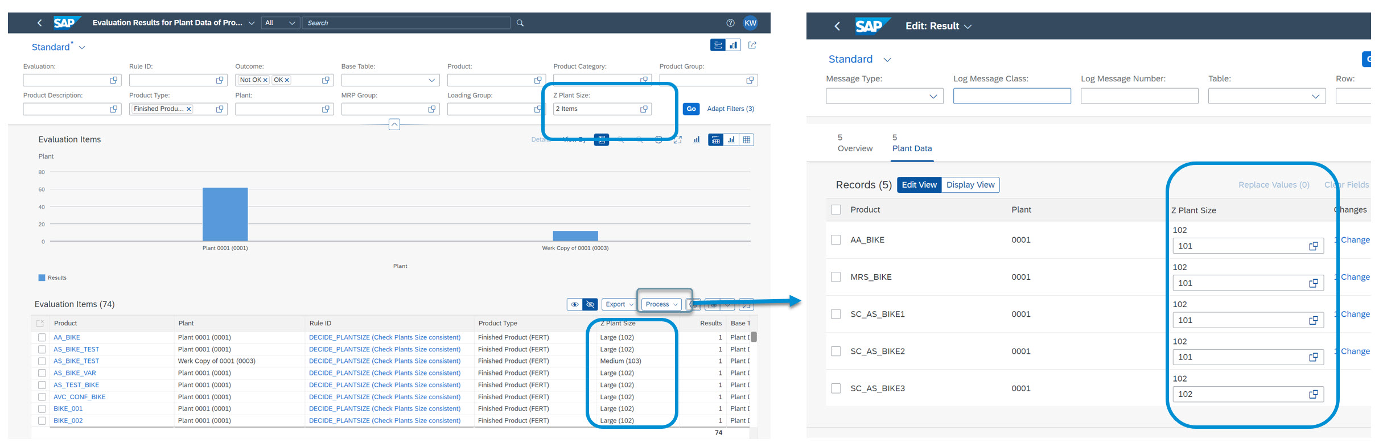The height and width of the screenshot is (447, 1387).
Task: Switch to the filter bar view icon
Action: tap(718, 45)
